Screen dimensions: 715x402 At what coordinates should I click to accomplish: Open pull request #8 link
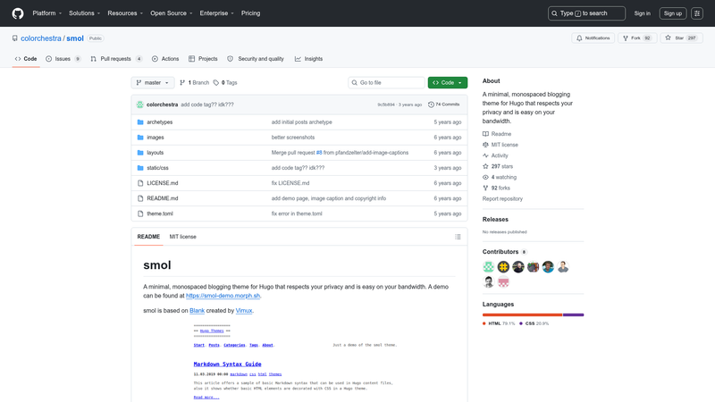click(319, 153)
